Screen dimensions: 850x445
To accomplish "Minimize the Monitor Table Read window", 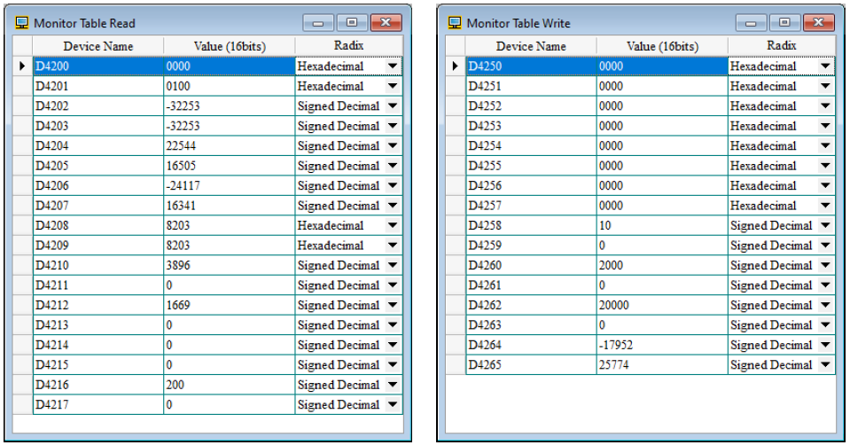I will coord(318,23).
